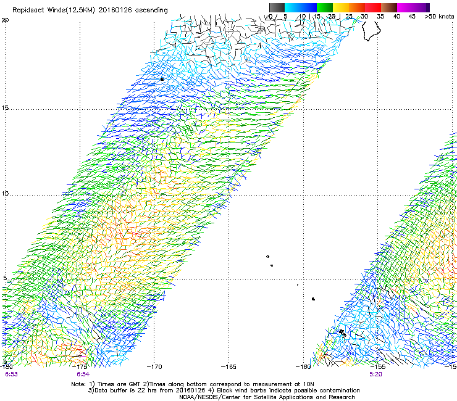This screenshot has width=457, height=401.
Task: Click the "35" value under the color bar
Action: click(x=380, y=17)
